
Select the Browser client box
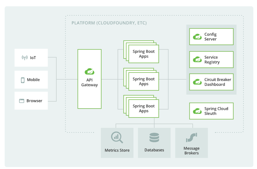pos(31,101)
